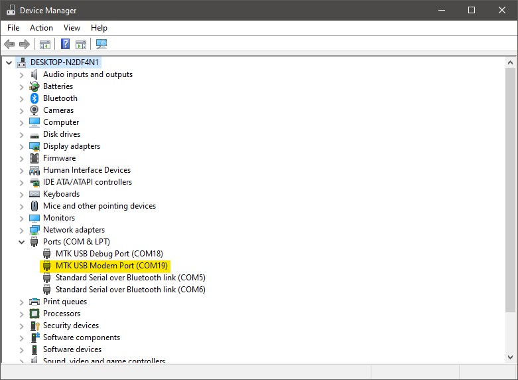Click the Forward arrow toolbar icon
Image resolution: width=518 pixels, height=380 pixels.
pyautogui.click(x=25, y=44)
